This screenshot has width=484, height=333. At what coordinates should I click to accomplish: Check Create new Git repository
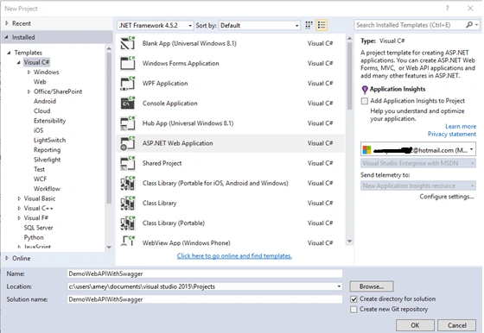pyautogui.click(x=353, y=309)
